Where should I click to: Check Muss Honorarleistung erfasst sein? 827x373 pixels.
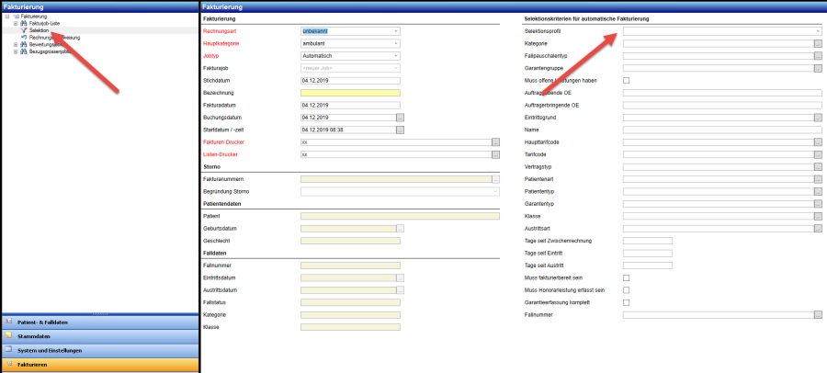tap(627, 290)
